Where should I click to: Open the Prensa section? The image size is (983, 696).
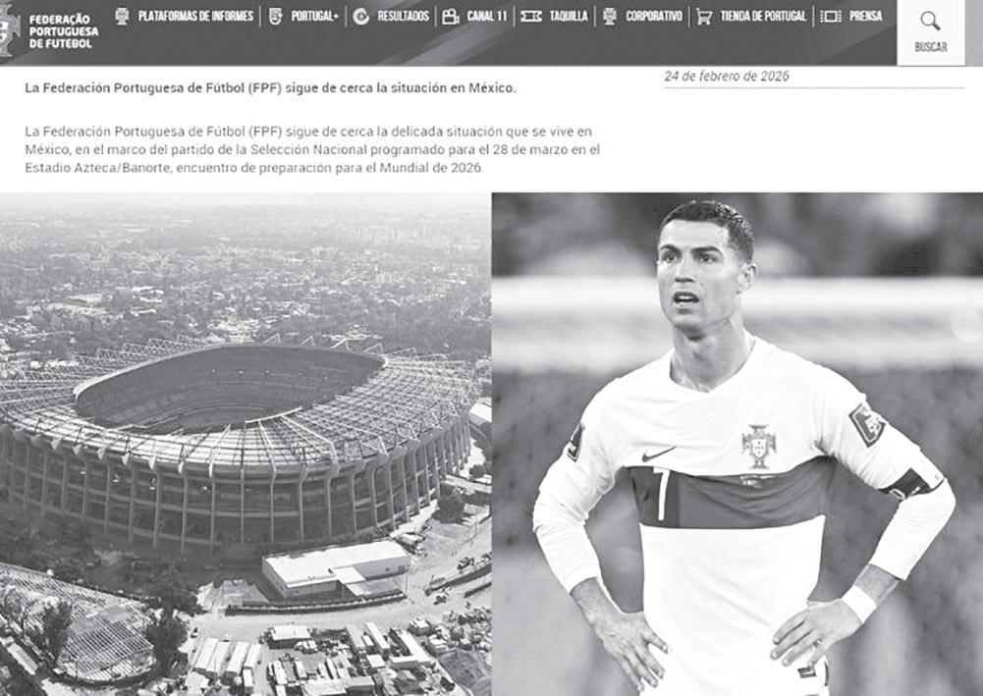(x=866, y=17)
